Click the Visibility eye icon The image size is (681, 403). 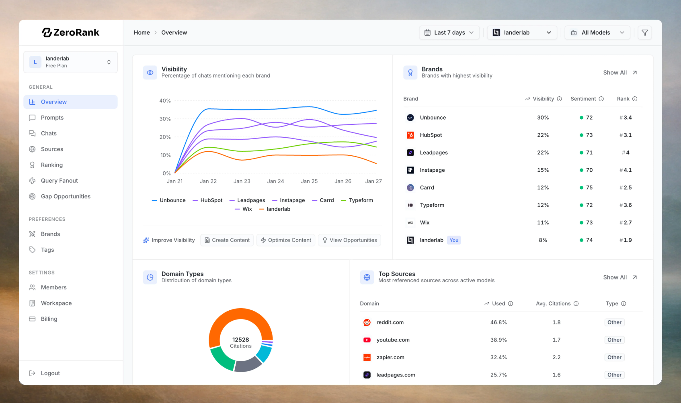click(150, 73)
